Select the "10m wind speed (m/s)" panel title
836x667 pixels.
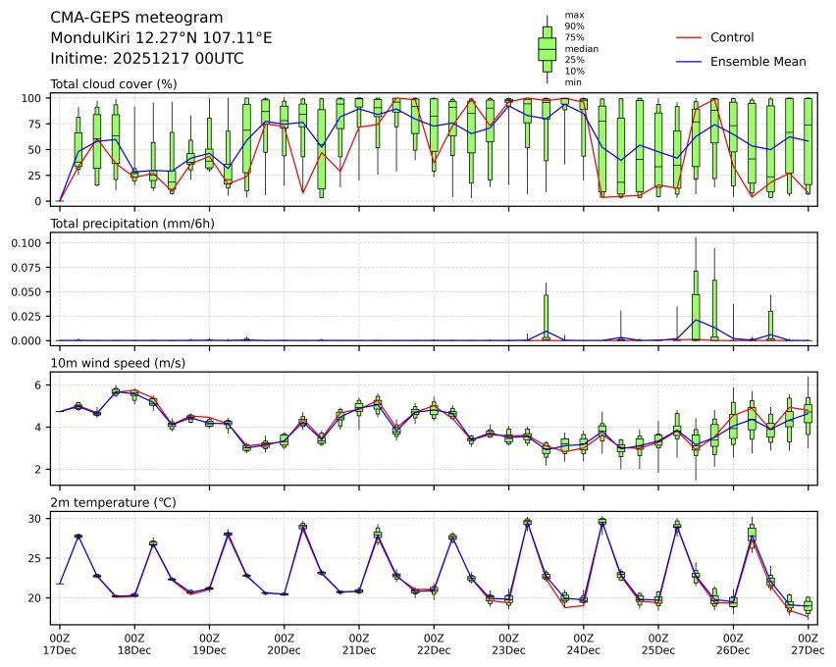[118, 363]
